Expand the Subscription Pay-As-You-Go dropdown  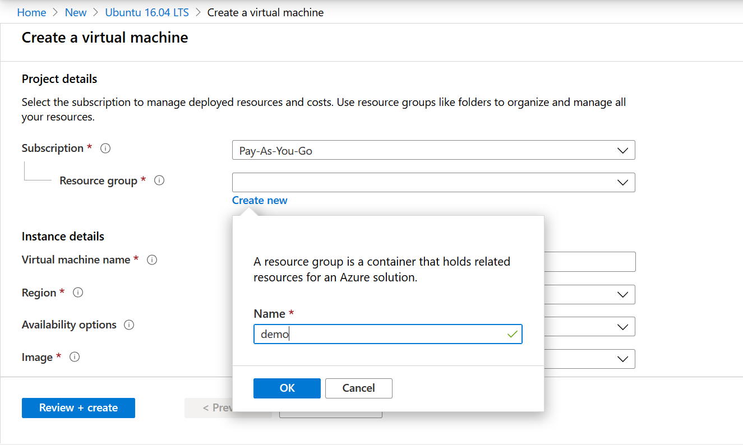pos(433,150)
